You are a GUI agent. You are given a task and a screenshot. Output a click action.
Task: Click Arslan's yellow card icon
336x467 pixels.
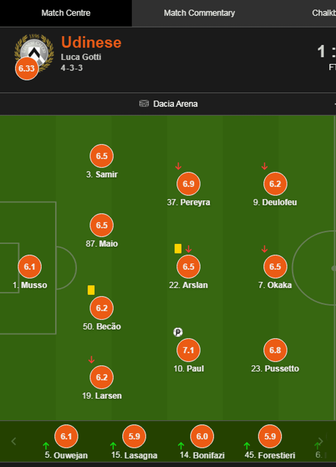pyautogui.click(x=178, y=249)
